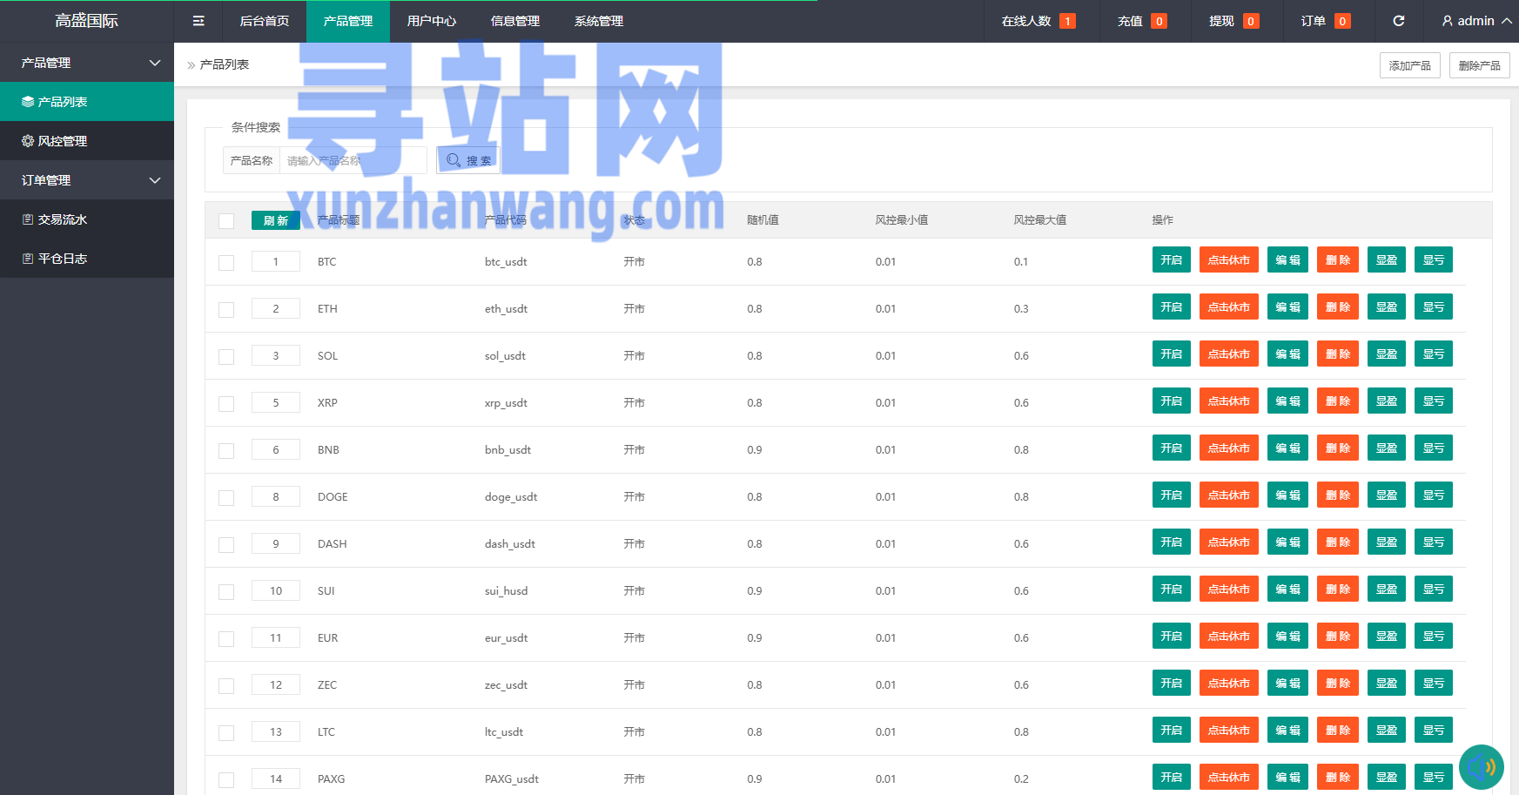Open 交易流水 sidebar item
The width and height of the screenshot is (1519, 795).
[x=62, y=219]
